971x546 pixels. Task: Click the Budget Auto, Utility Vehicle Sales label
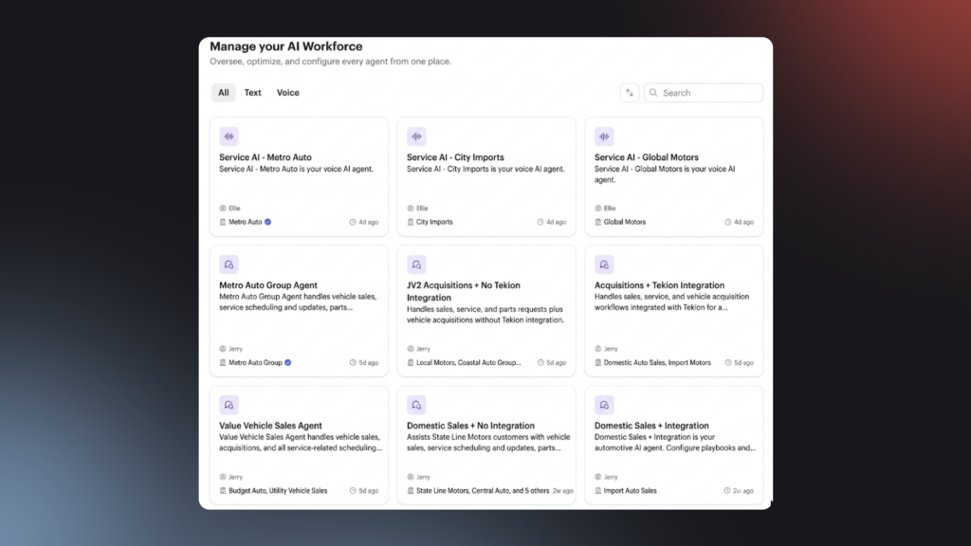(x=278, y=491)
